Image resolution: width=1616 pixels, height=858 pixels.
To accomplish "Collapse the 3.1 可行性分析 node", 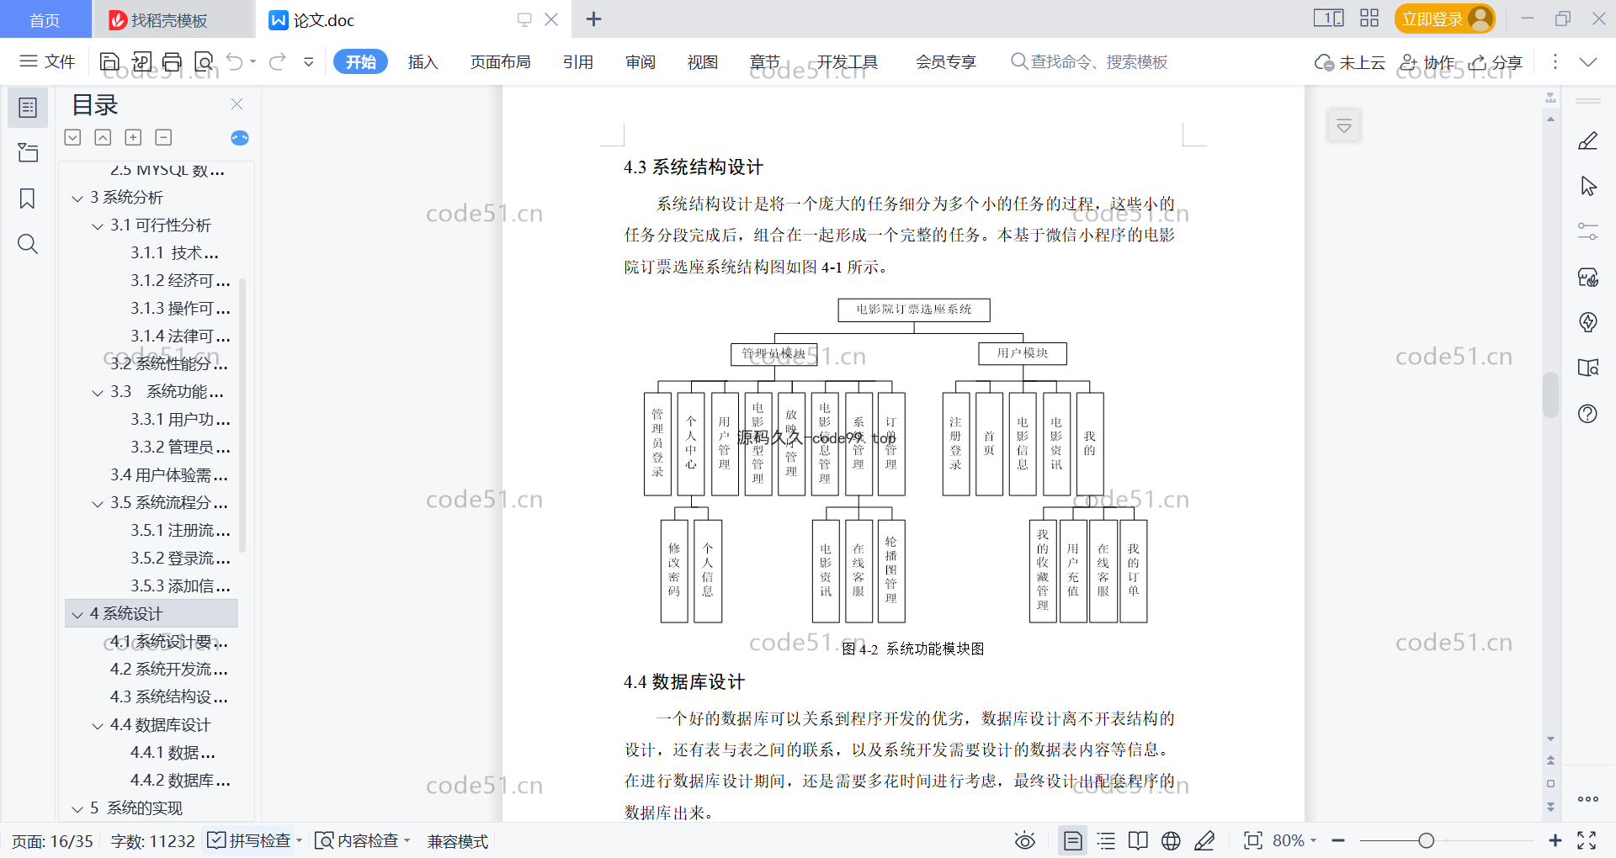I will (x=98, y=226).
